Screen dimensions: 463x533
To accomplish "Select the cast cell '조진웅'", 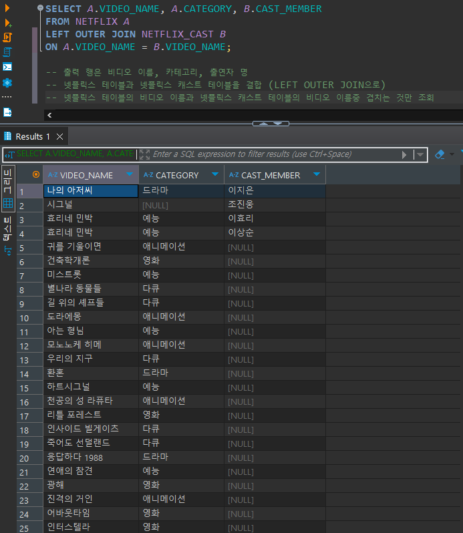I will pos(275,205).
